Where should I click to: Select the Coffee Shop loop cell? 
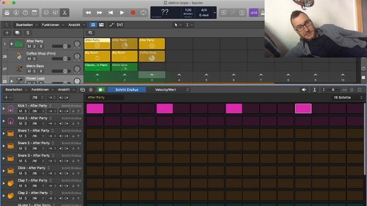point(152,56)
